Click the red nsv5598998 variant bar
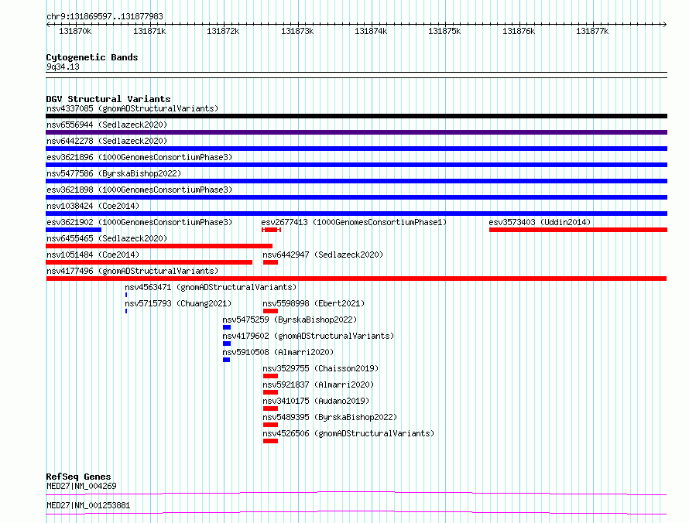689x523 pixels. [x=271, y=311]
